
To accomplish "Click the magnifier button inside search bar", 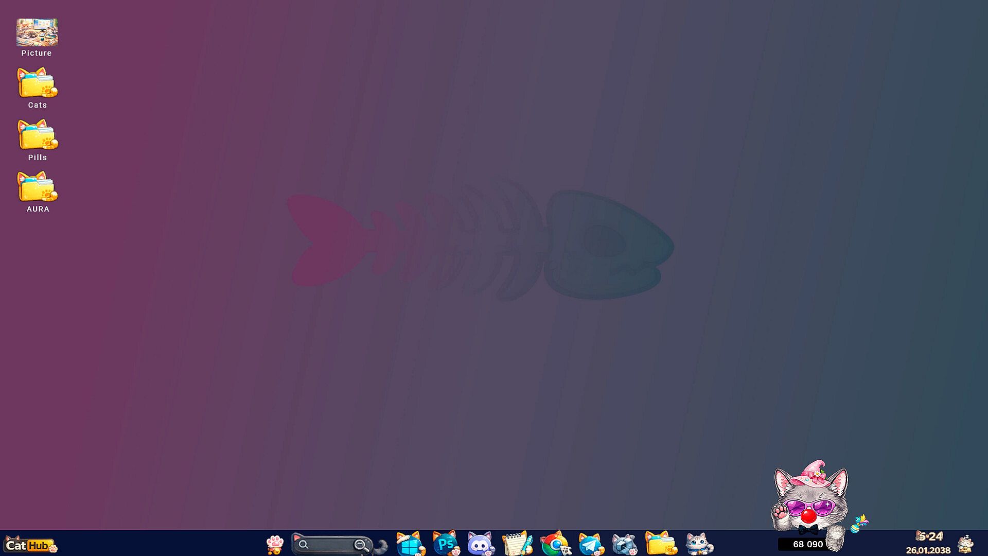I will point(362,545).
